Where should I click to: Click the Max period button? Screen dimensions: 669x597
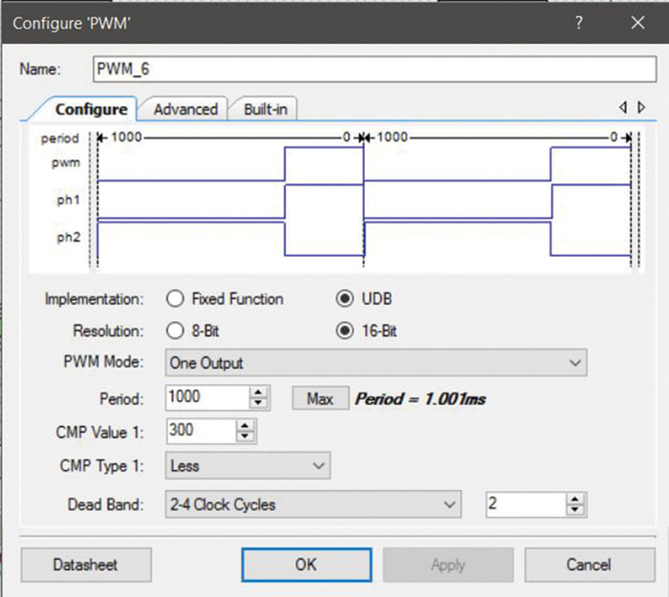click(320, 398)
